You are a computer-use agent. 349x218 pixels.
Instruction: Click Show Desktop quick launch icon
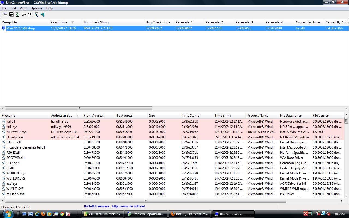click(x=24, y=214)
